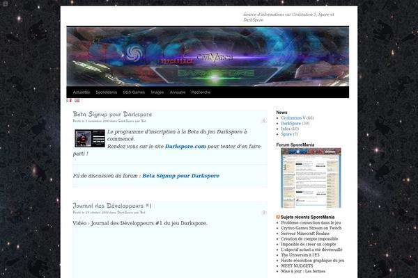Open post title Journal des Développeurs #1
The image size is (418, 278).
(112, 206)
